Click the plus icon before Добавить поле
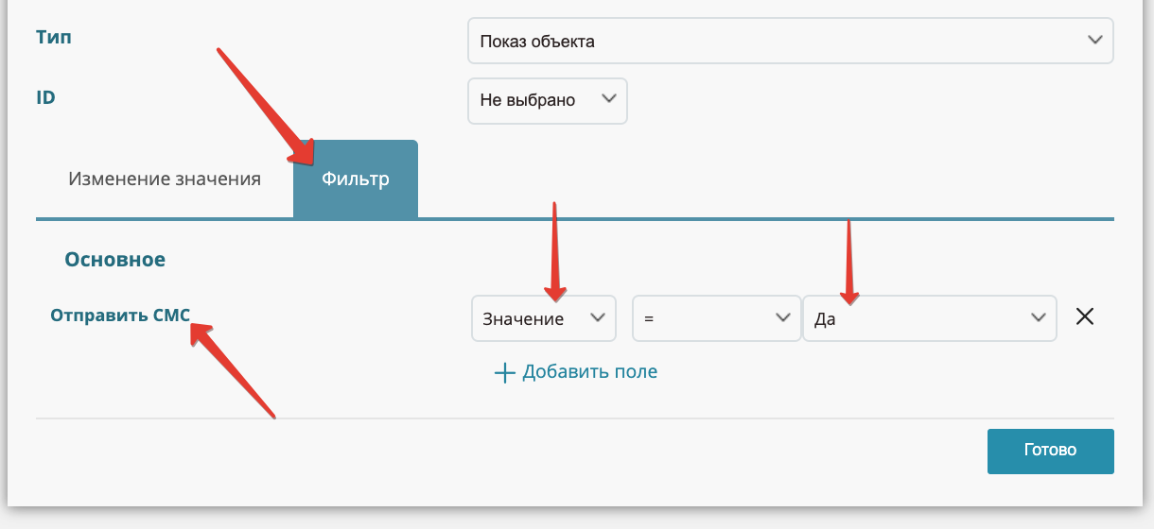This screenshot has width=1154, height=529. tap(505, 372)
